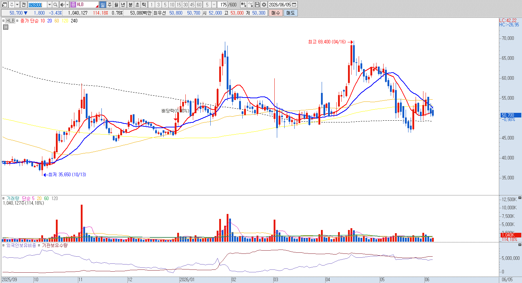Click the yellow 120-day average legend
The image size is (522, 283).
[65, 21]
